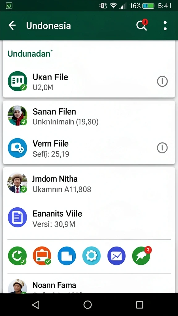Open search with the magnifier icon
Image resolution: width=178 pixels, height=316 pixels.
click(x=142, y=25)
